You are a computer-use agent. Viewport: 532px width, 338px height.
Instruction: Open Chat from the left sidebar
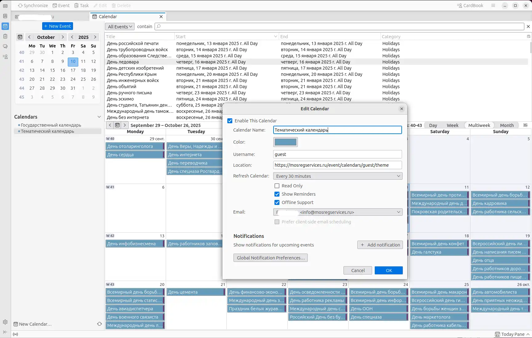pyautogui.click(x=5, y=47)
